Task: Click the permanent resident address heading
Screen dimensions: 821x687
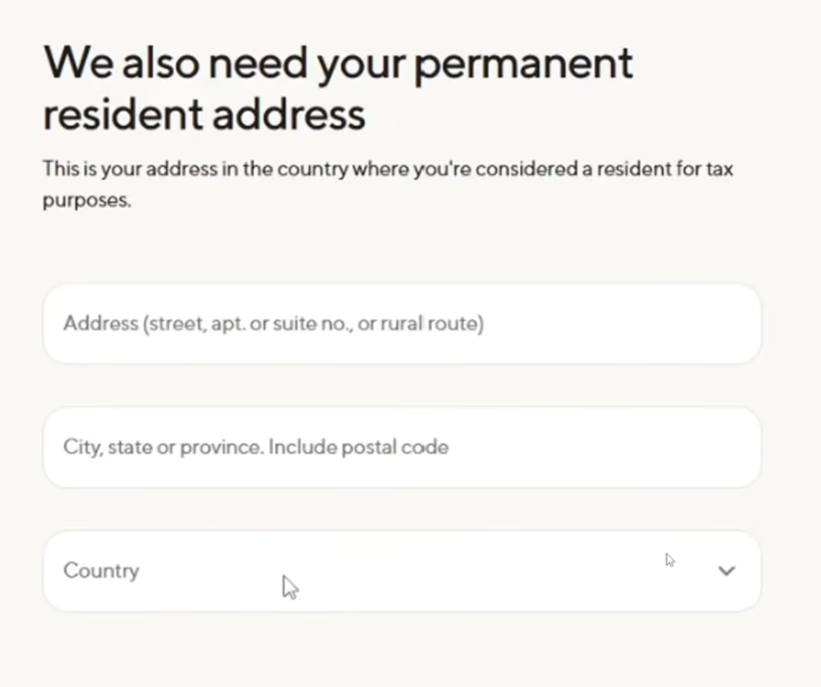Action: click(338, 88)
